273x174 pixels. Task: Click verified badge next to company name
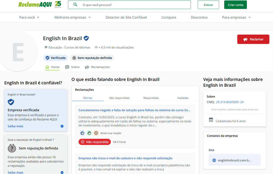tap(86, 38)
